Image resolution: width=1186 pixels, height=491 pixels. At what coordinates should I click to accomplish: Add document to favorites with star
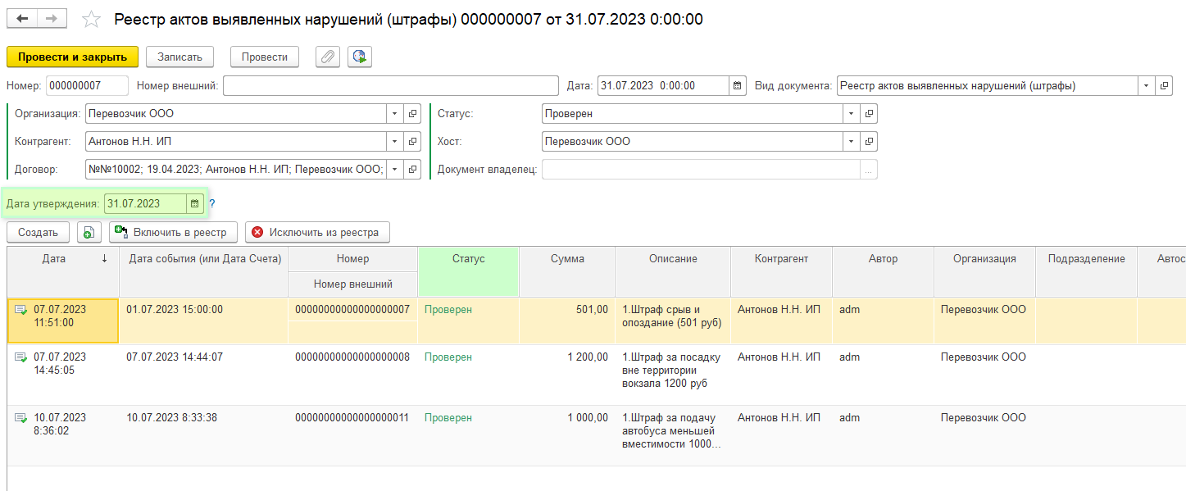(92, 20)
